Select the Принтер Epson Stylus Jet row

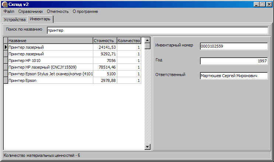click(x=72, y=74)
